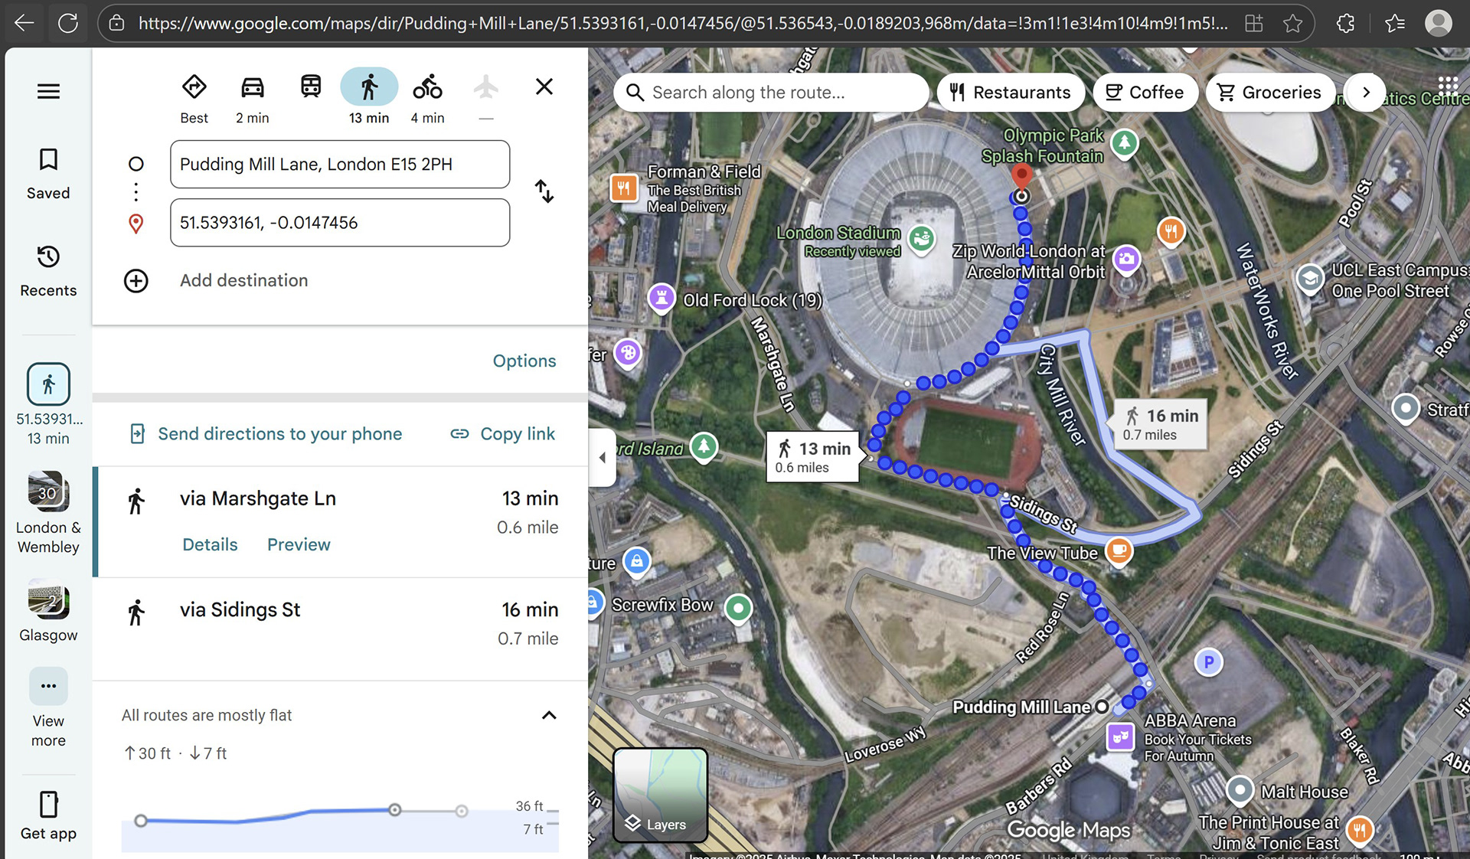
Task: Select the transit travel mode icon
Action: [311, 87]
